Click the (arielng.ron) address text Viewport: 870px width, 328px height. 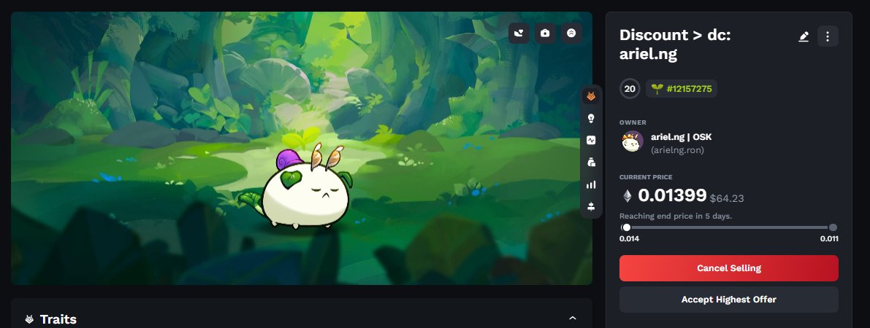point(677,150)
